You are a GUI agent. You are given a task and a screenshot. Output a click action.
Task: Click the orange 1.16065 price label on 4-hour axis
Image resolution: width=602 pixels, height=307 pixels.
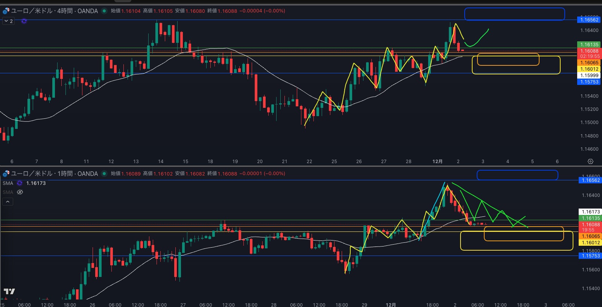pos(589,63)
